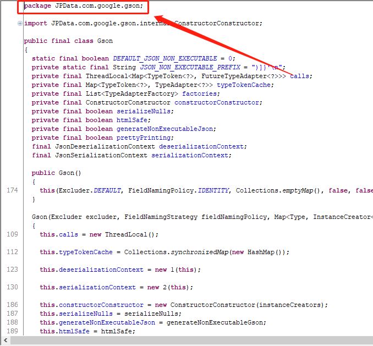Click the factories field name
The width and height of the screenshot is (373, 346).
pos(199,94)
